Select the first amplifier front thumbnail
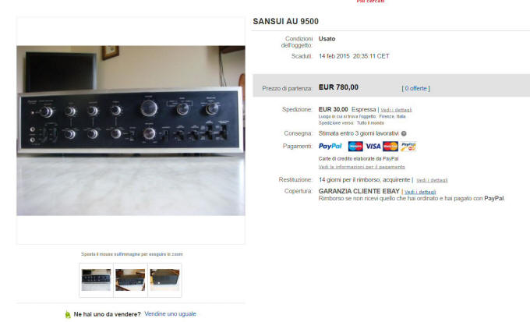Screen dimensions: 530x322 [x=97, y=280]
